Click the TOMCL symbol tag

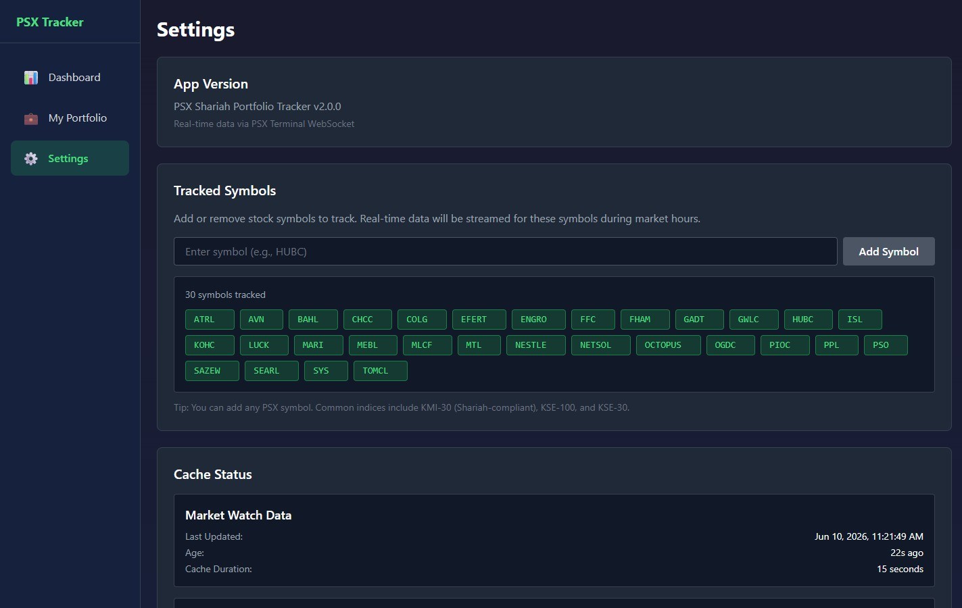(x=381, y=371)
